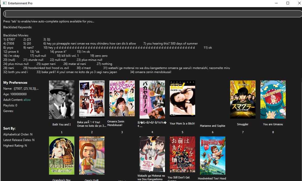302x181 pixels.
Task: Click the Name preference value
Action: click(26, 89)
